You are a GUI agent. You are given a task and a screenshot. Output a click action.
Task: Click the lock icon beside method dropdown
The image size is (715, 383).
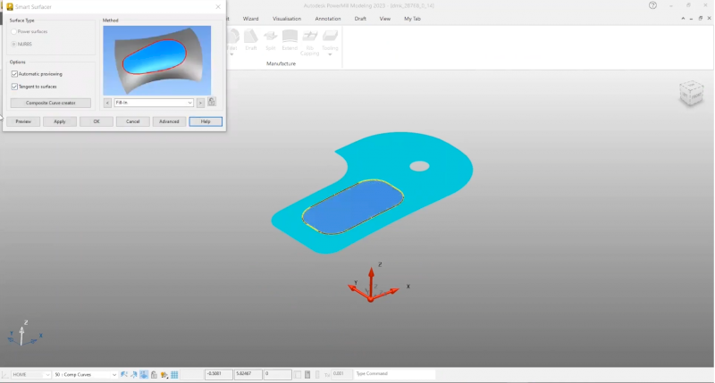pos(212,103)
